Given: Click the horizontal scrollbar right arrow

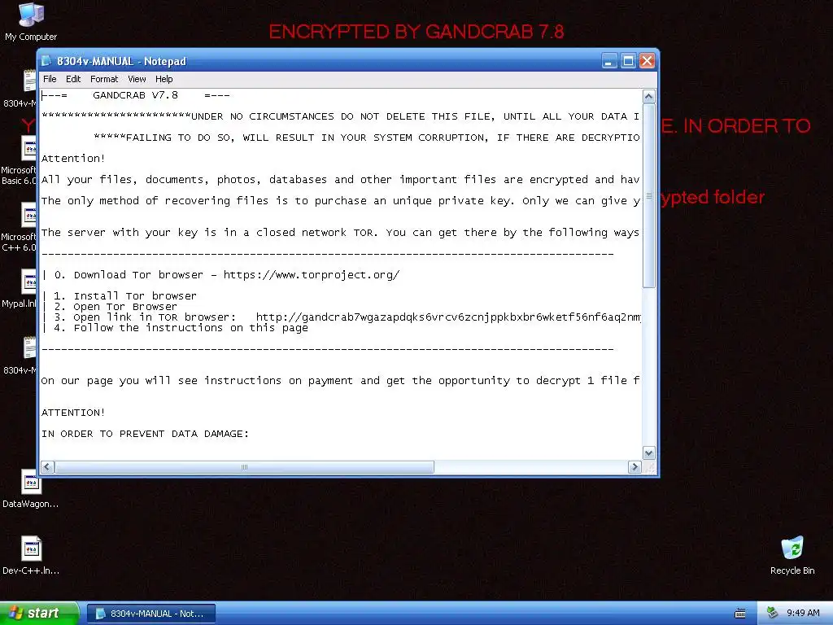Looking at the screenshot, I should coord(635,467).
